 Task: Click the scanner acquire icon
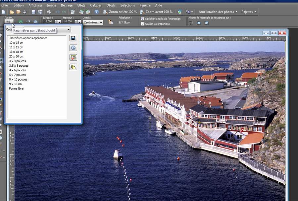click(25, 12)
